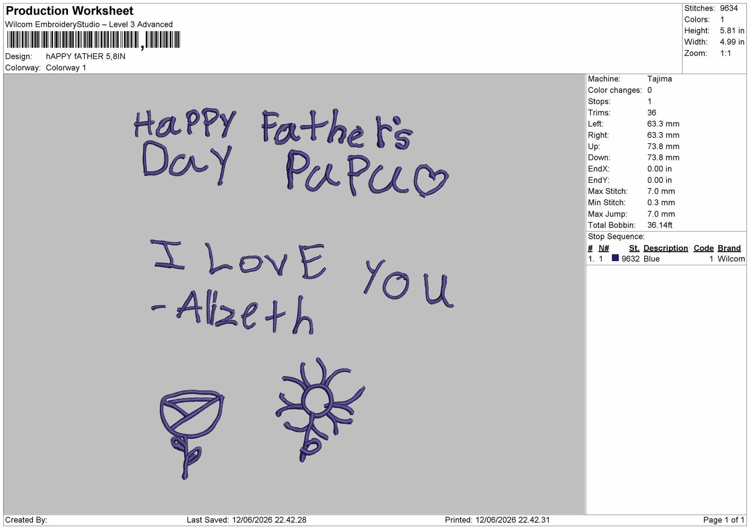Viewport: 750px width, 529px height.
Task: Click the total bobbin value '36.14ft'
Action: 660,225
